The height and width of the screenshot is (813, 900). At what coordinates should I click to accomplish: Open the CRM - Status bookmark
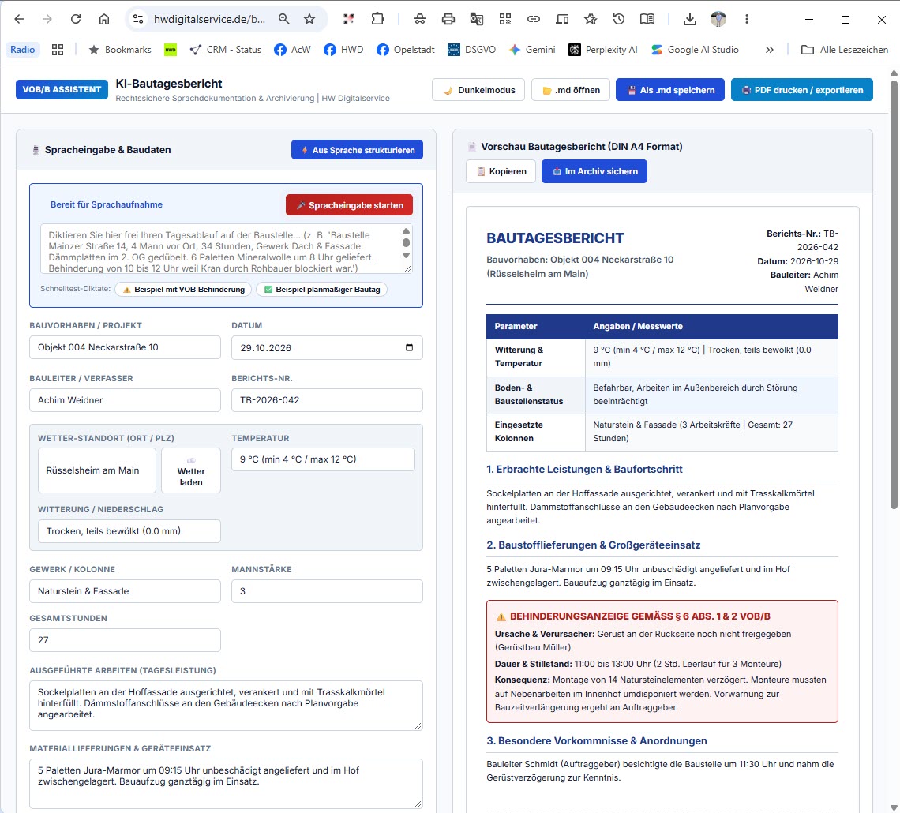[226, 50]
